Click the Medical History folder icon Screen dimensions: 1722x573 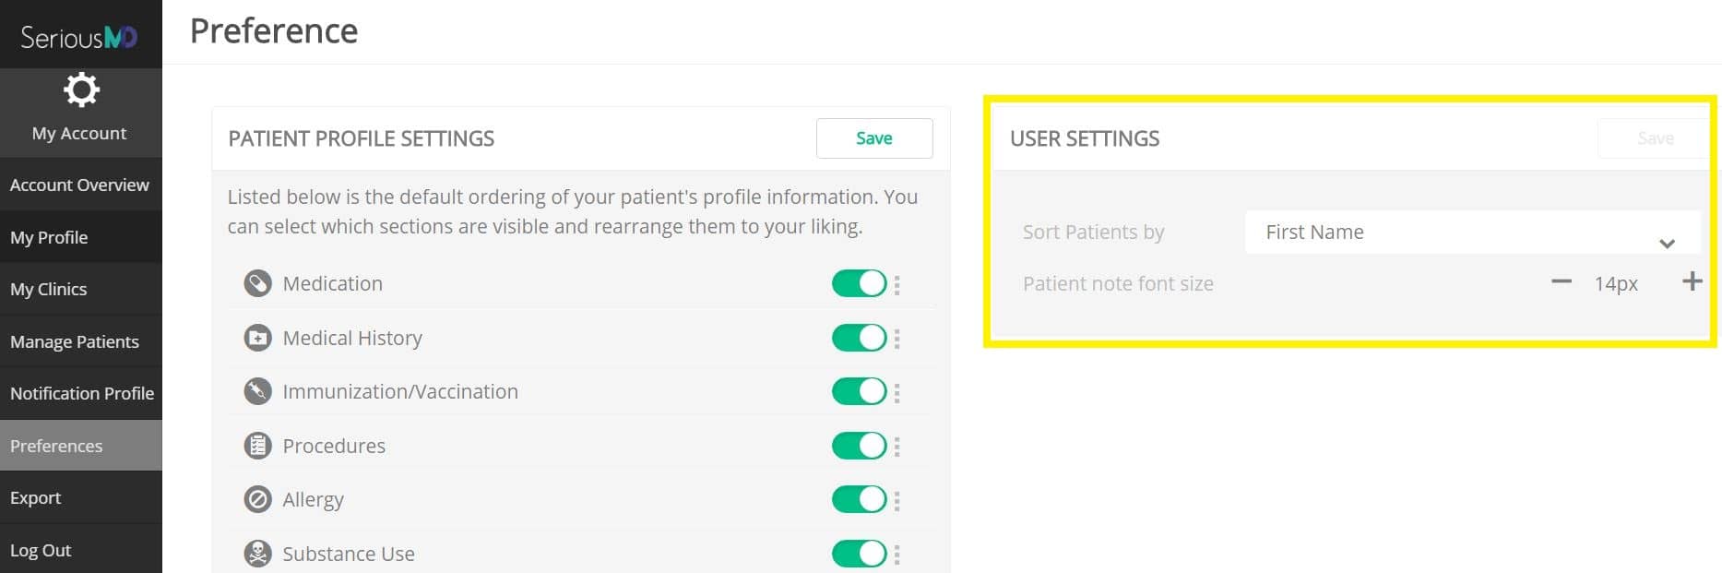pyautogui.click(x=257, y=338)
